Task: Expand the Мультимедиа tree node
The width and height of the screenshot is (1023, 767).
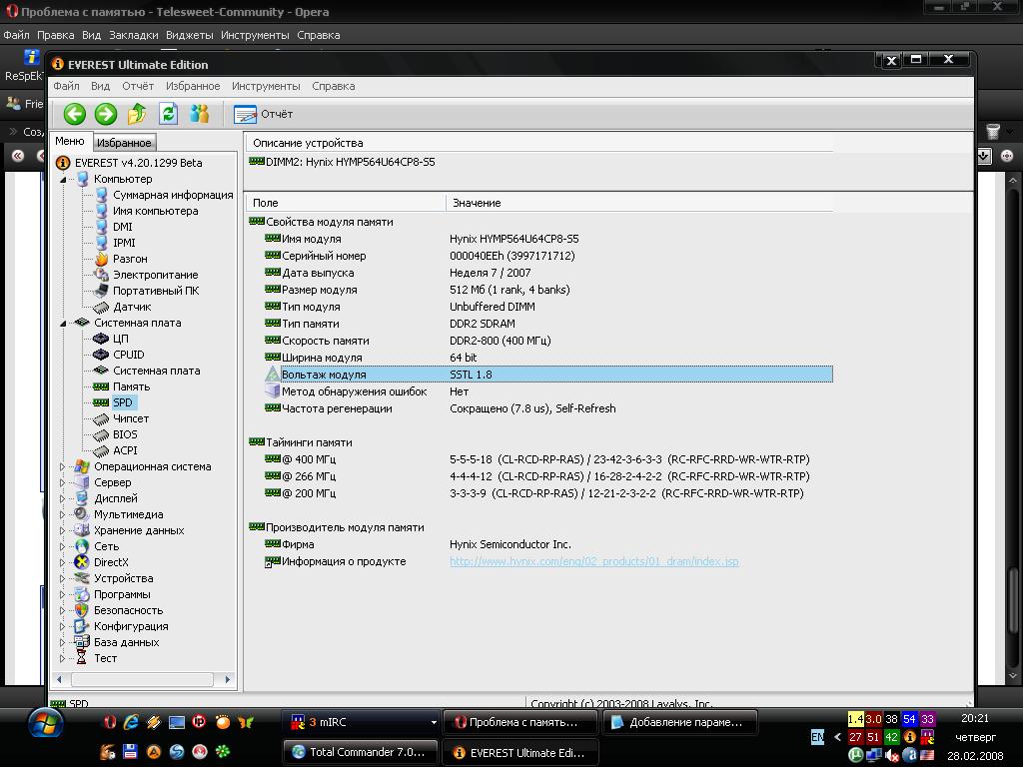Action: [x=63, y=514]
